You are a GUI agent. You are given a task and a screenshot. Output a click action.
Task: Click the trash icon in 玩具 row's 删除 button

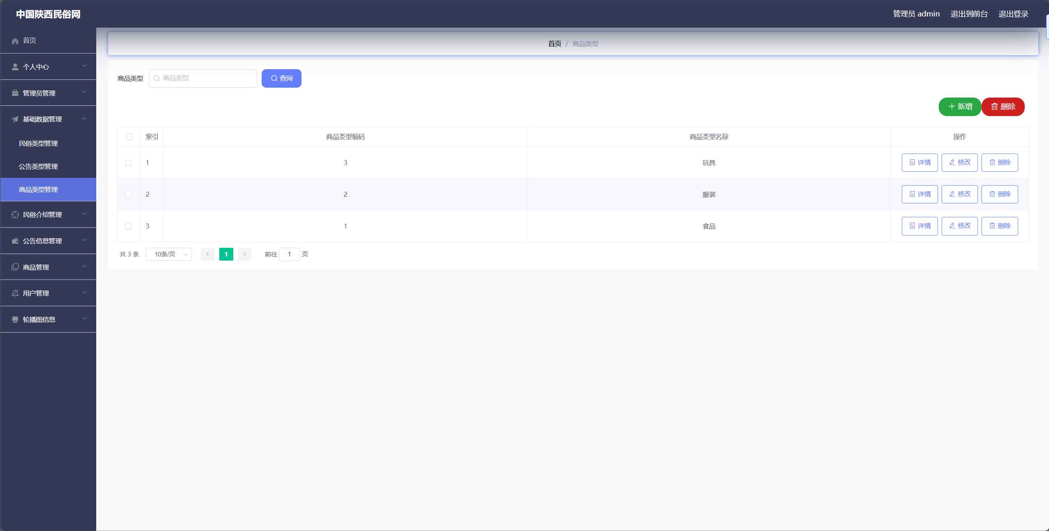pyautogui.click(x=992, y=163)
